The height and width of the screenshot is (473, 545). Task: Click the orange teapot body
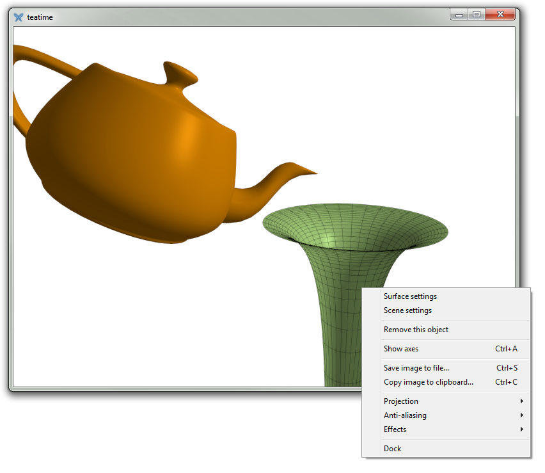pos(128,160)
